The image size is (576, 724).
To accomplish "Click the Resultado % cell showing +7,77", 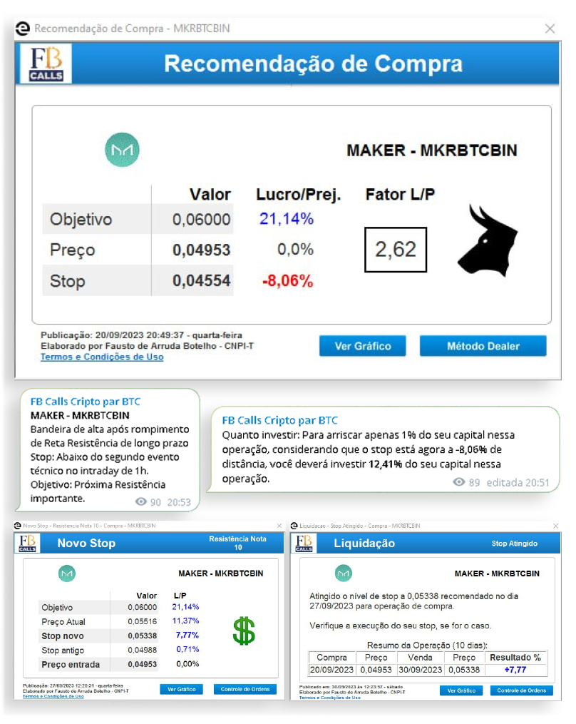I will pos(516,670).
